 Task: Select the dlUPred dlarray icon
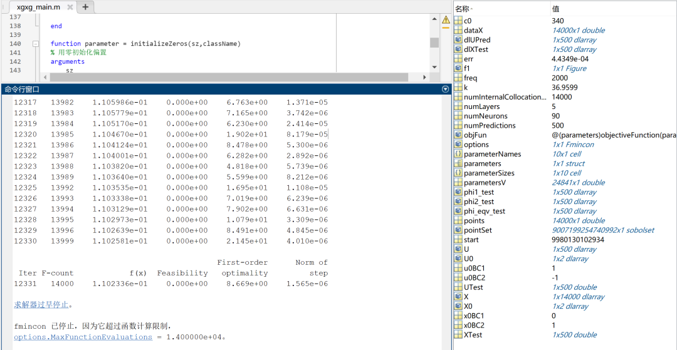click(458, 39)
